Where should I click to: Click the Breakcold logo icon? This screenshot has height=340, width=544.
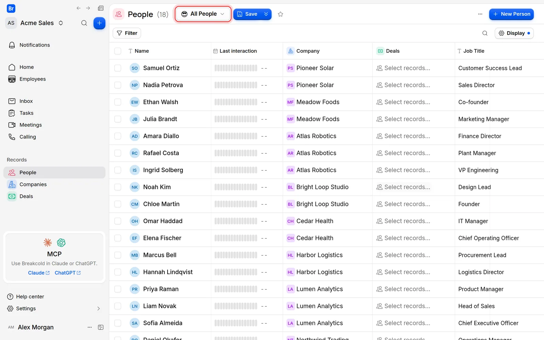(11, 8)
